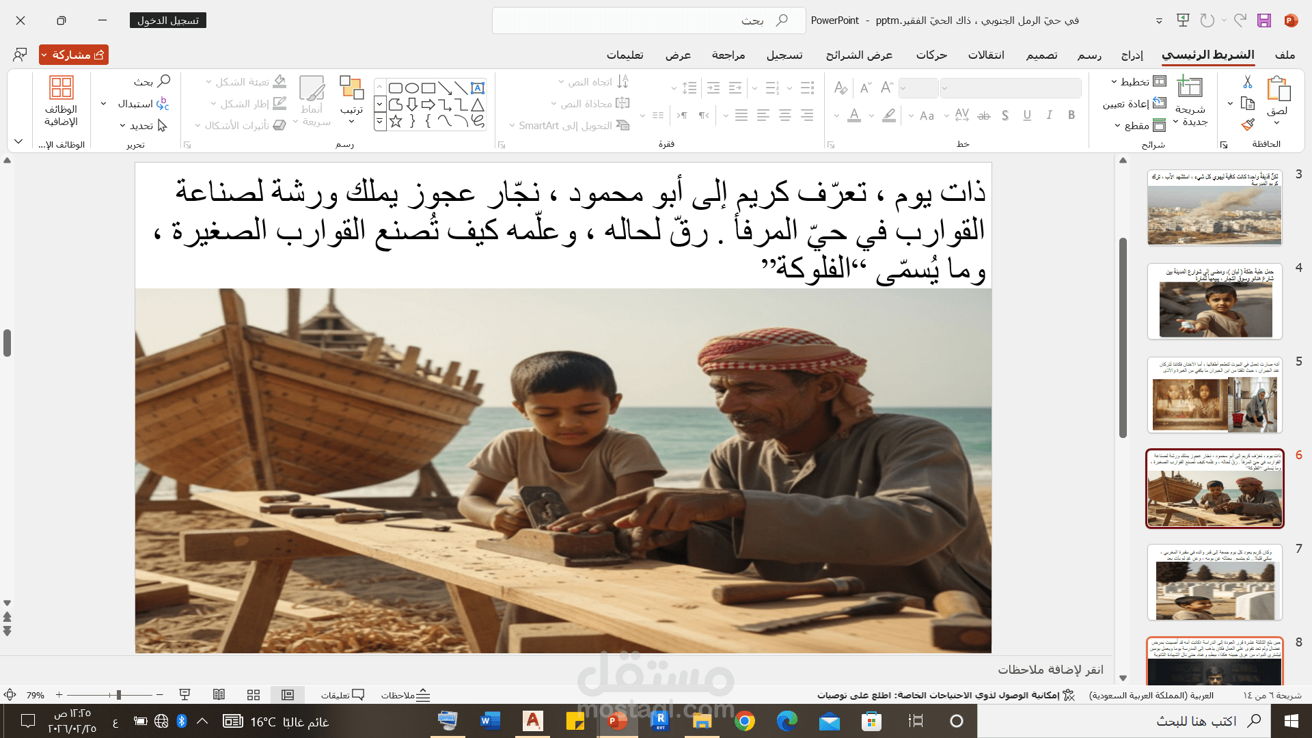Switch to Slide Sorter view icon
This screenshot has height=738, width=1312.
point(254,695)
